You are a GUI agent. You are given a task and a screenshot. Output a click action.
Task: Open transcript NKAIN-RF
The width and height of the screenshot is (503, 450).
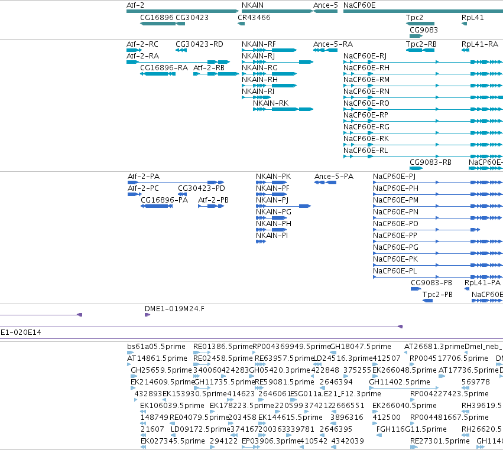[269, 50]
